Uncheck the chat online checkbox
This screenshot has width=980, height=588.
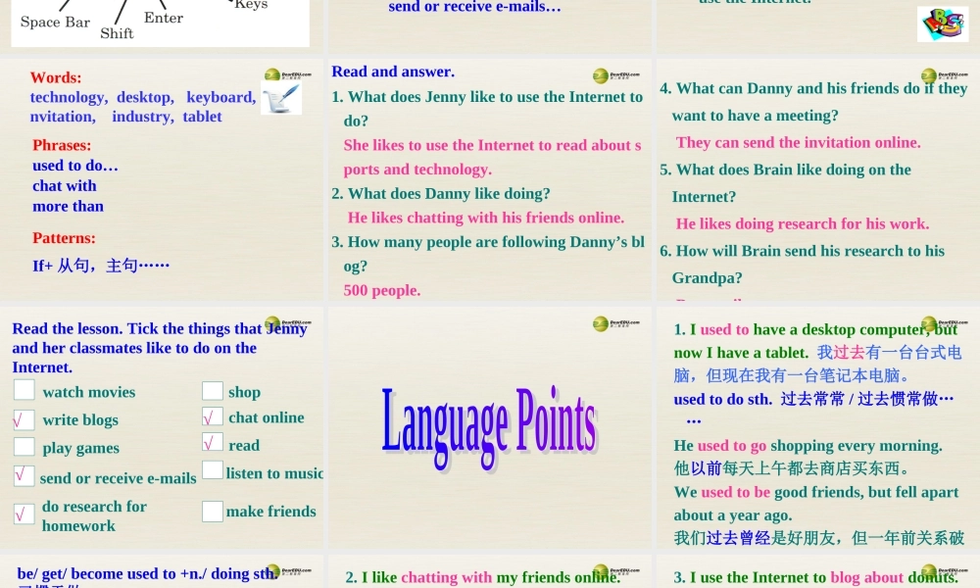pos(212,417)
